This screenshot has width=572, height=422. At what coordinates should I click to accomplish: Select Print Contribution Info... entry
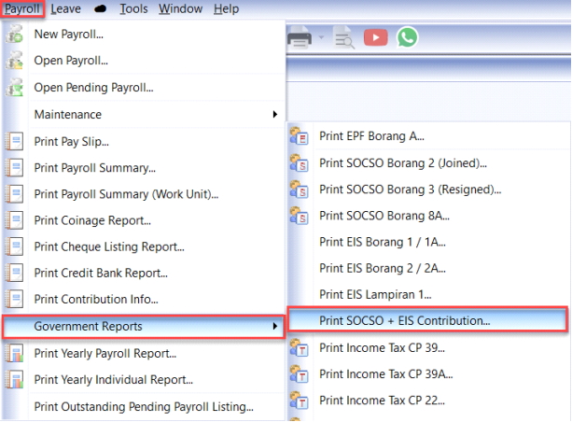96,299
